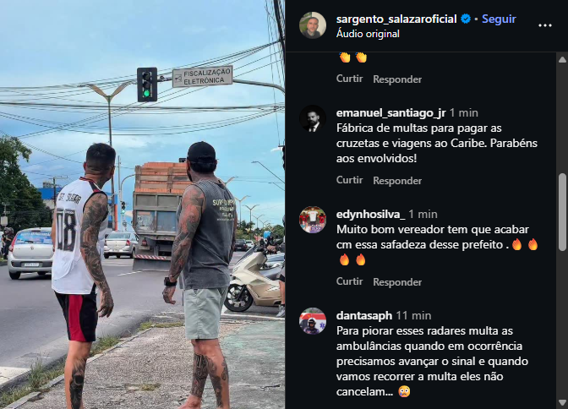Image resolution: width=568 pixels, height=409 pixels.
Task: Reply to edynhosilva_'s comment
Action: (x=397, y=282)
